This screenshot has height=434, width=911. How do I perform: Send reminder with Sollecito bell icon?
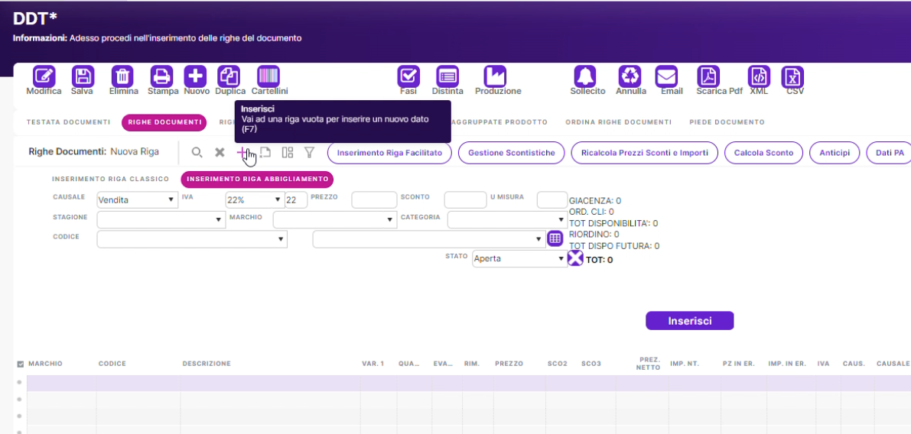coord(586,76)
